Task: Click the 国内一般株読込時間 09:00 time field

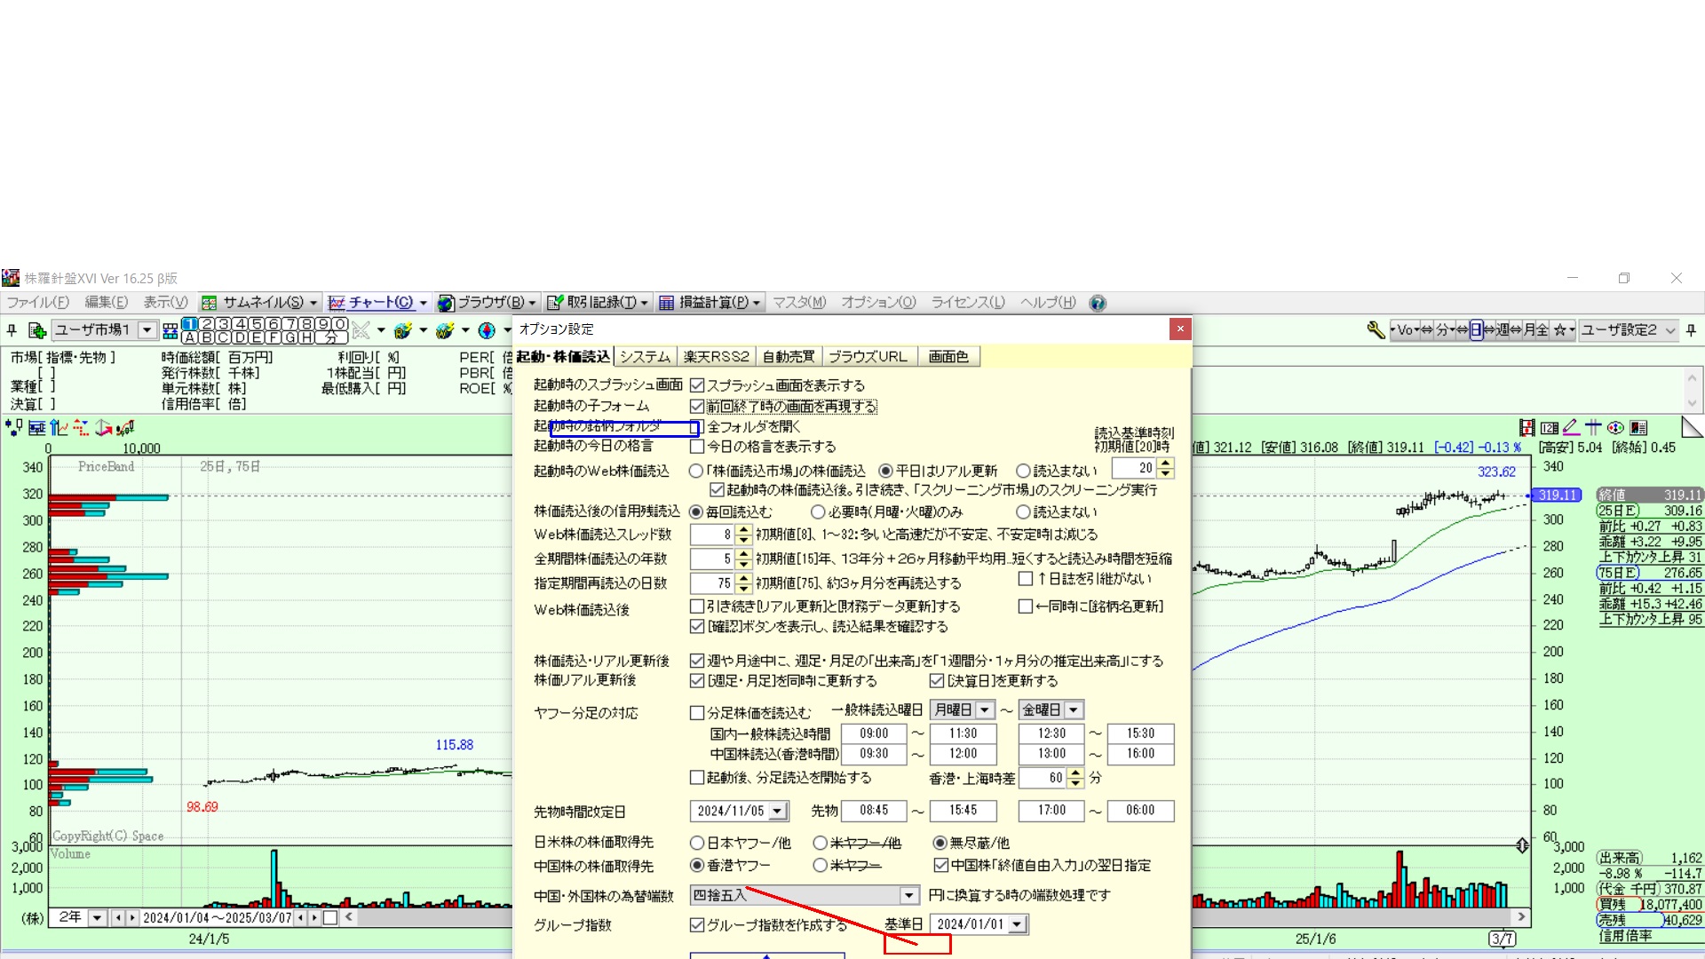Action: coord(875,734)
